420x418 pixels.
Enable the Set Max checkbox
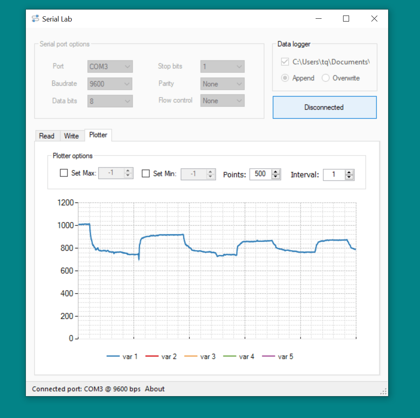click(x=64, y=173)
